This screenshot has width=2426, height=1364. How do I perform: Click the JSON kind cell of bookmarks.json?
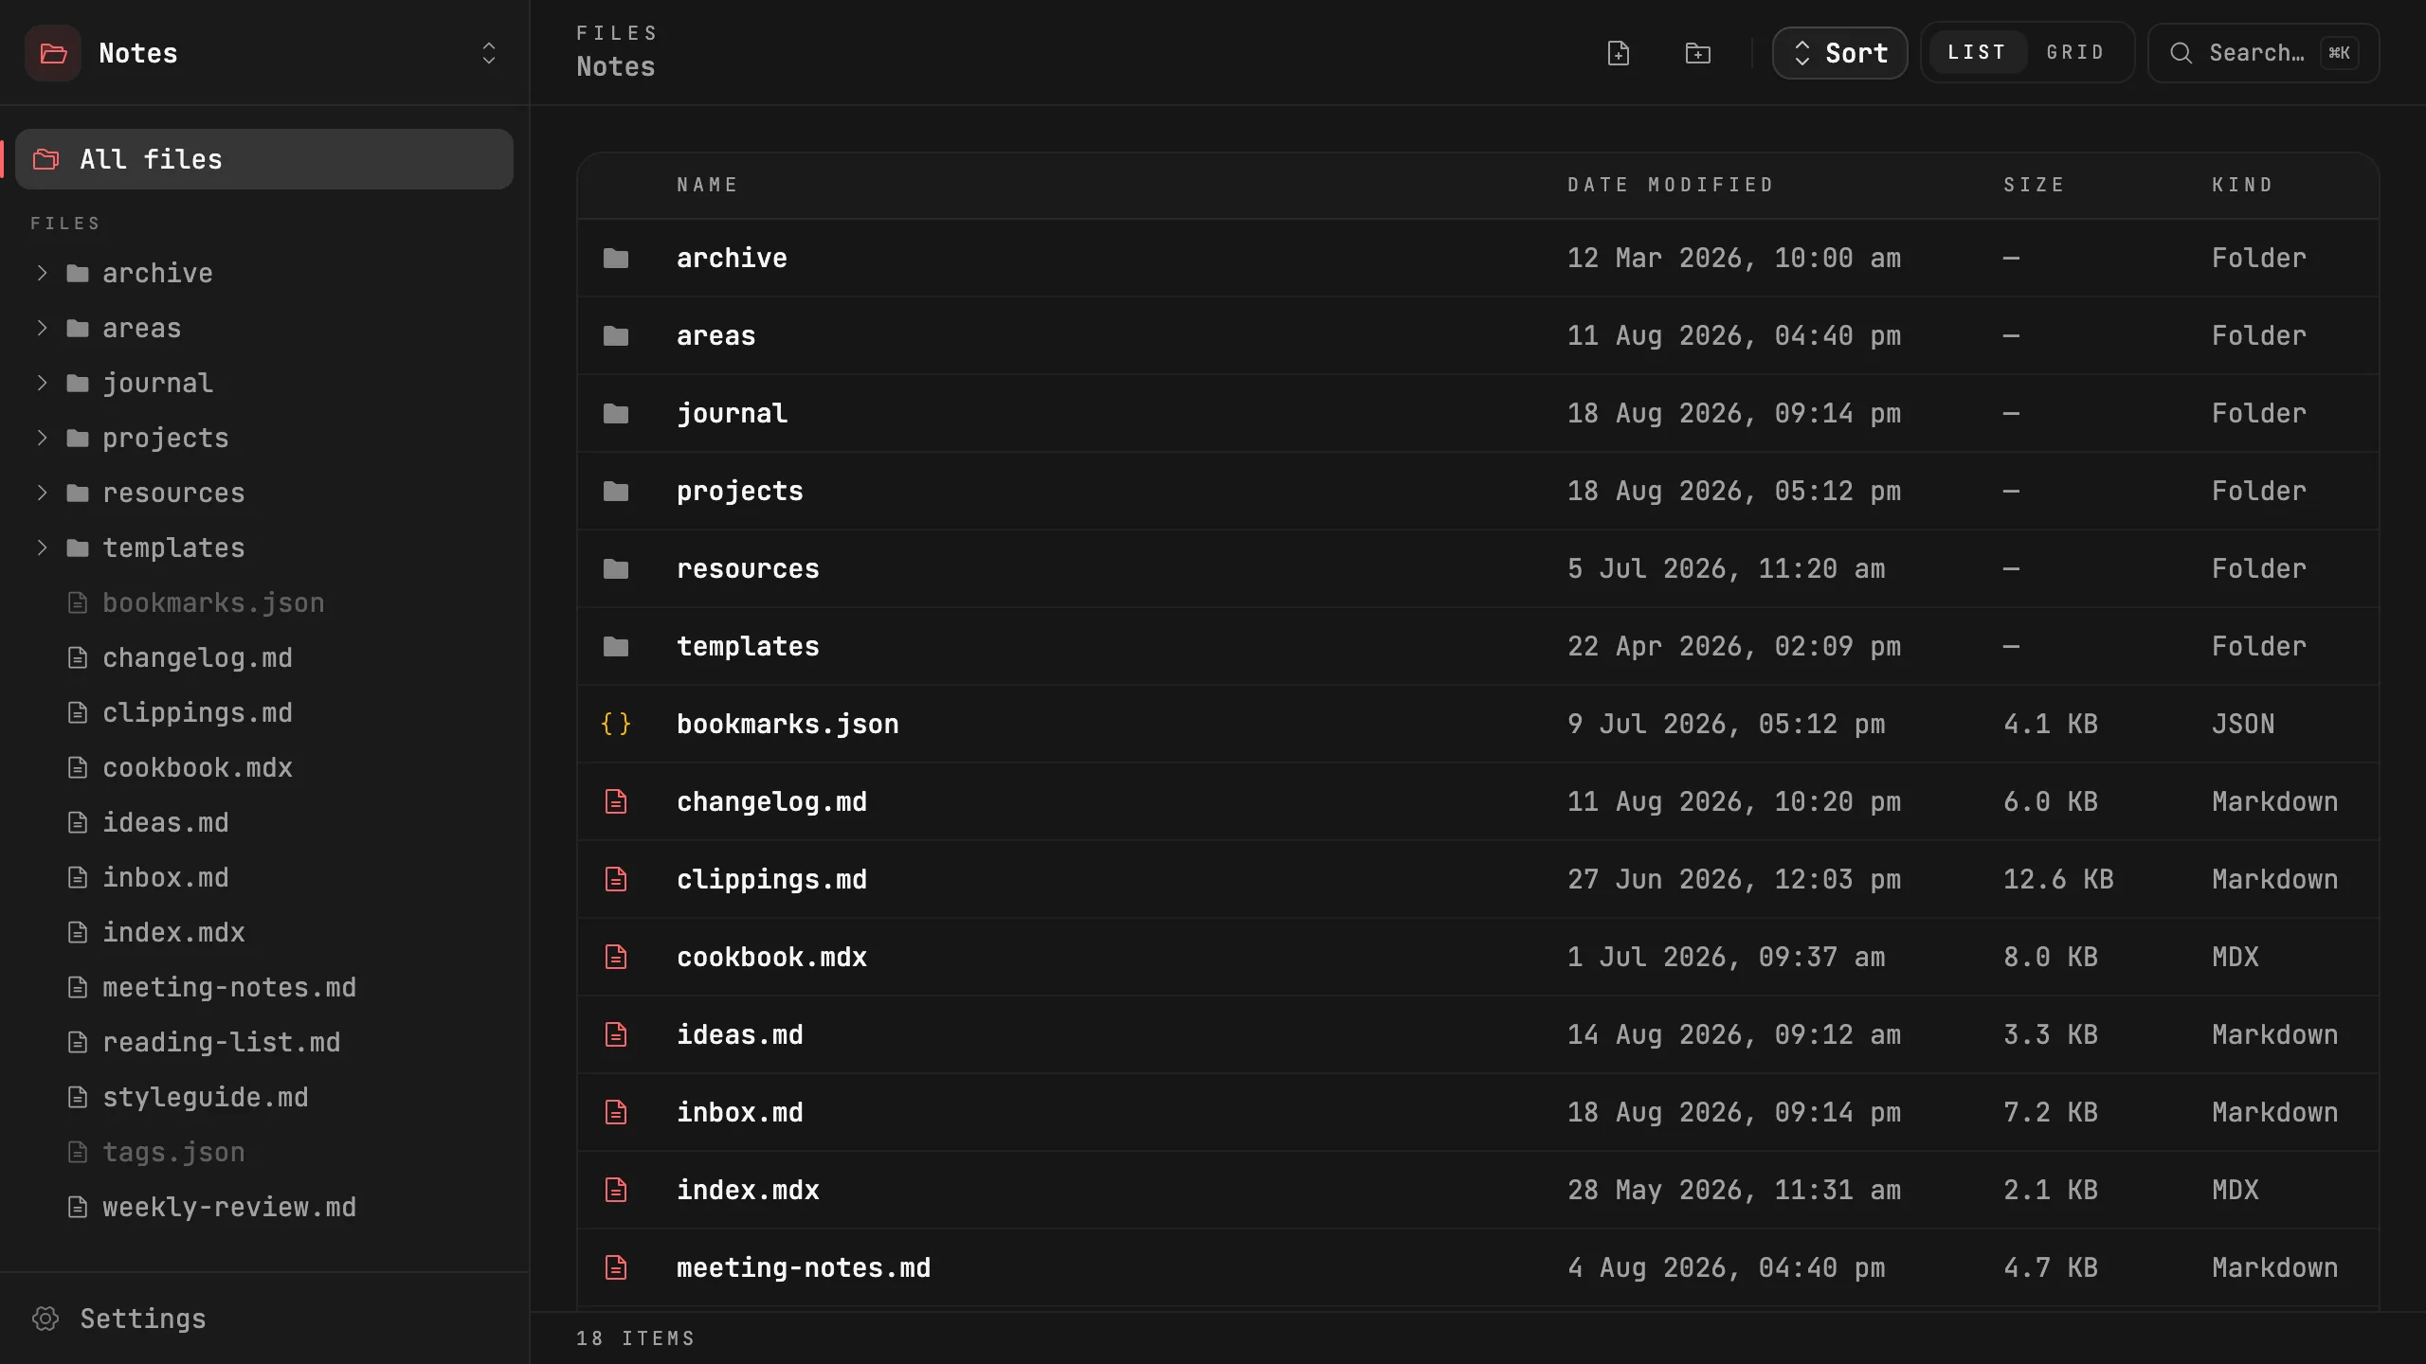coord(2243,724)
